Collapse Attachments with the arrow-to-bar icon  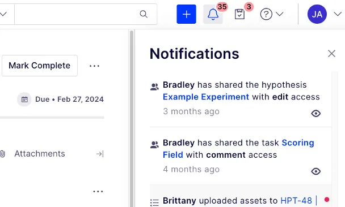[100, 154]
